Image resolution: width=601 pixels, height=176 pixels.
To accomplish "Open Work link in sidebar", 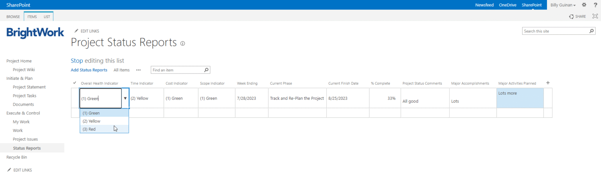I will pyautogui.click(x=18, y=130).
